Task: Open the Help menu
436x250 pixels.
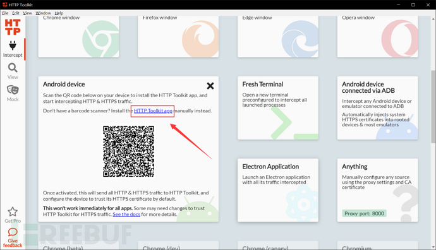Action: (59, 13)
